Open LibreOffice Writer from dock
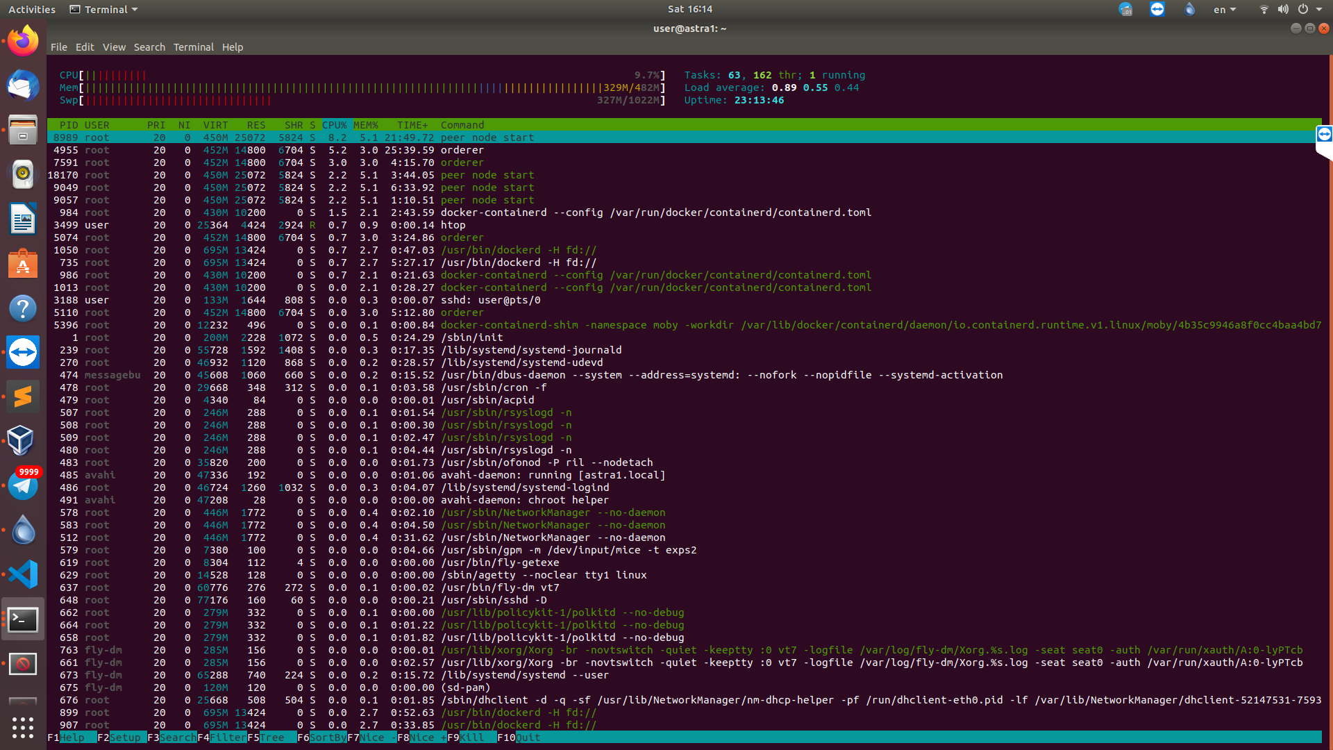Screen dimensions: 1333x750 point(23,219)
